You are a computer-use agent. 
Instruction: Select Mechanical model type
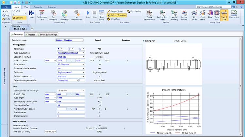point(234,14)
